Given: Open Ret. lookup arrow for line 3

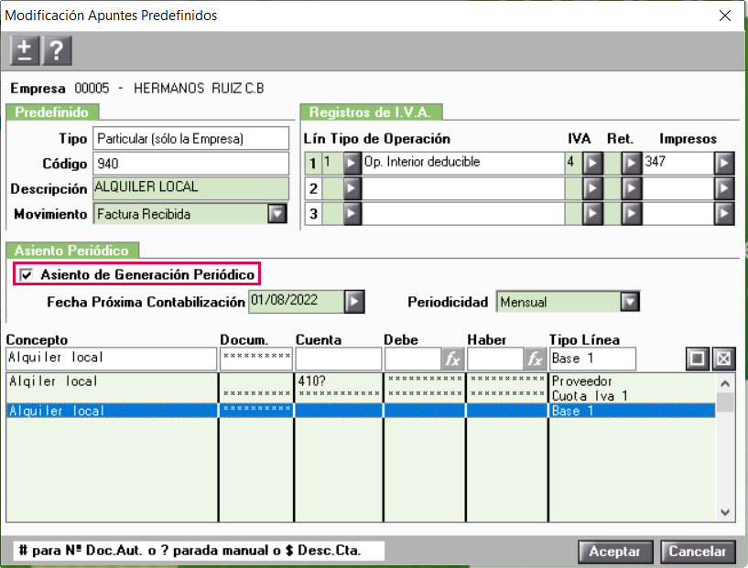Looking at the screenshot, I should point(632,213).
